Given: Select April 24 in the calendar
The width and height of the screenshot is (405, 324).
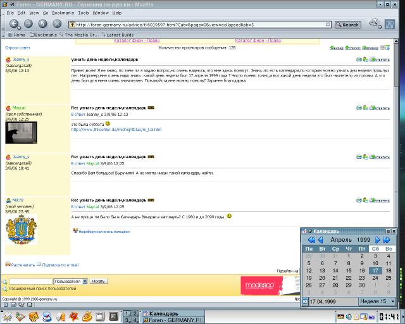Looking at the screenshot, I should coord(375,278).
